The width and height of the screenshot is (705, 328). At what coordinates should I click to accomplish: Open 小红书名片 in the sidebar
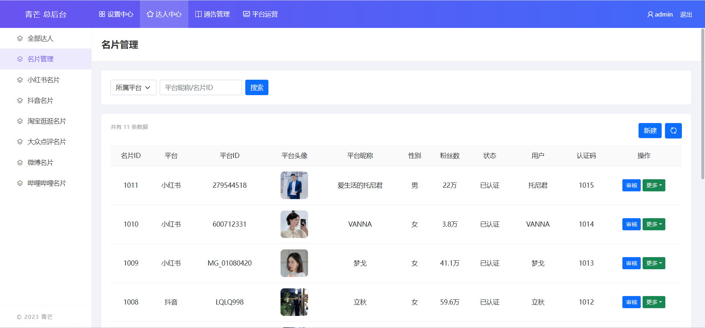point(43,80)
